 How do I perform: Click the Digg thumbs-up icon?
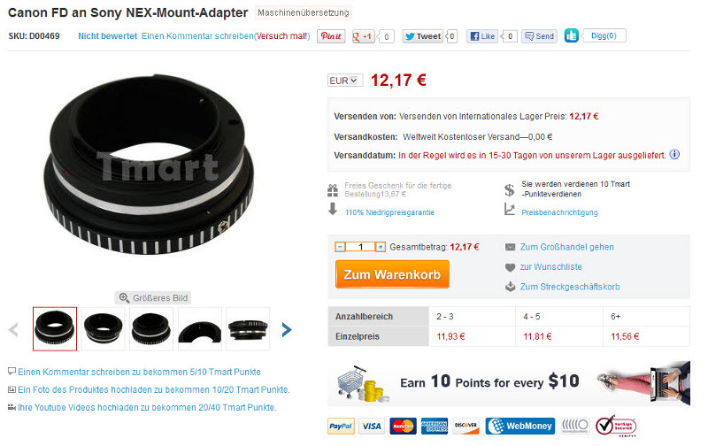click(x=571, y=35)
